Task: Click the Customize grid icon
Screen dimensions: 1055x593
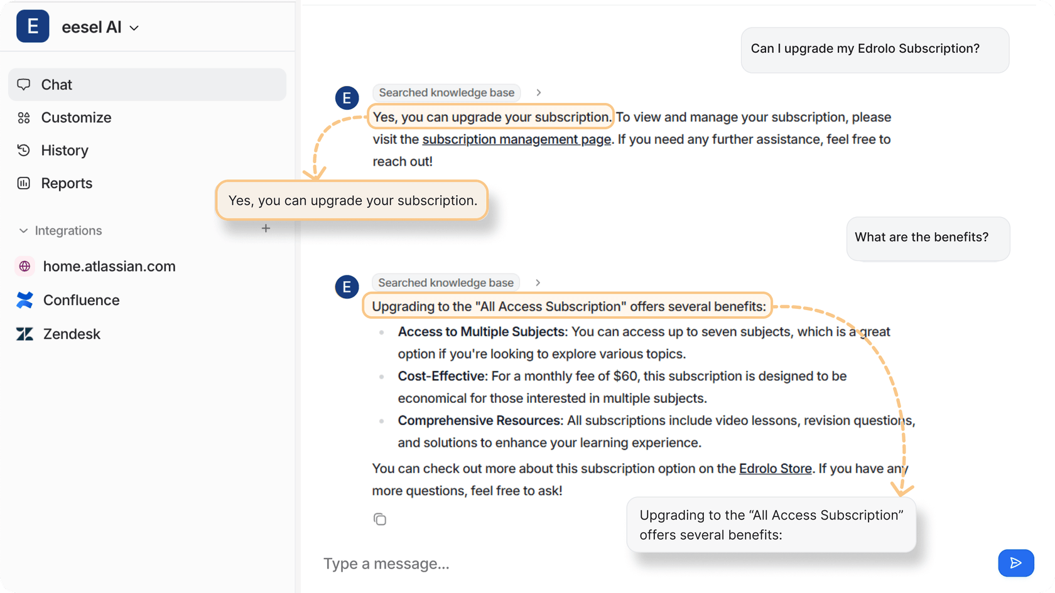Action: pos(24,117)
